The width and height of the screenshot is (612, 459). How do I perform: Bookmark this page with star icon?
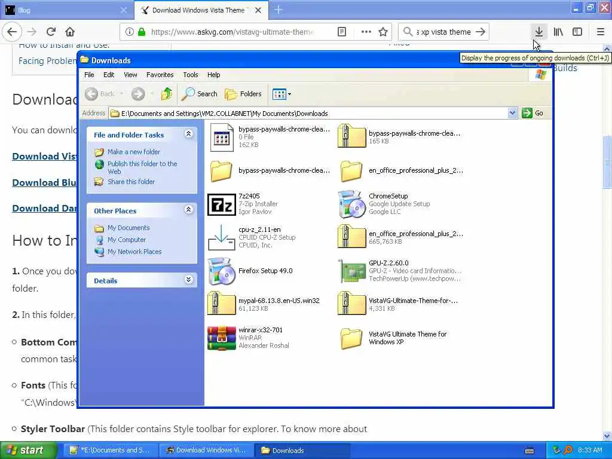(383, 32)
